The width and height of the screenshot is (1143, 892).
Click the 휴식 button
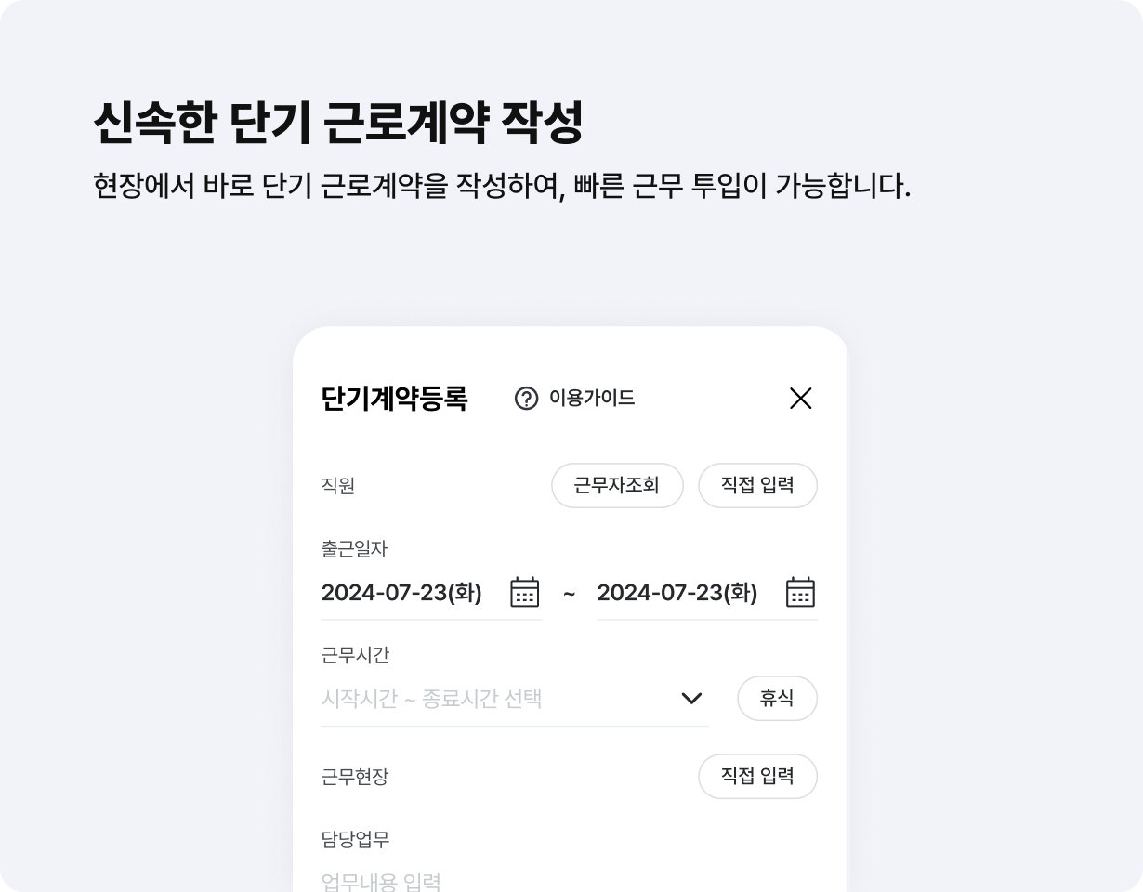point(777,699)
